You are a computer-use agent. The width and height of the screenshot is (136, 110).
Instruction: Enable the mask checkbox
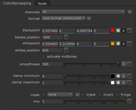pos(43,94)
